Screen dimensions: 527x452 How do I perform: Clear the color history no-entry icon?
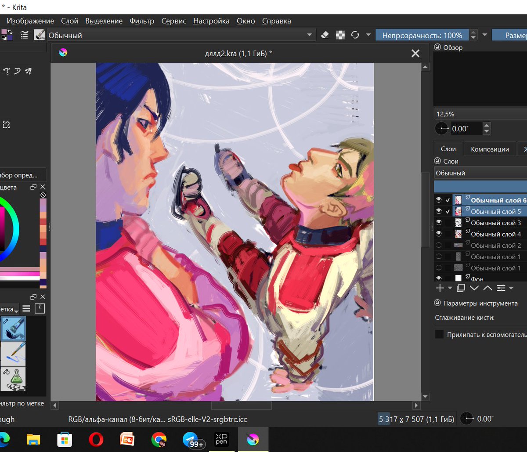(43, 195)
